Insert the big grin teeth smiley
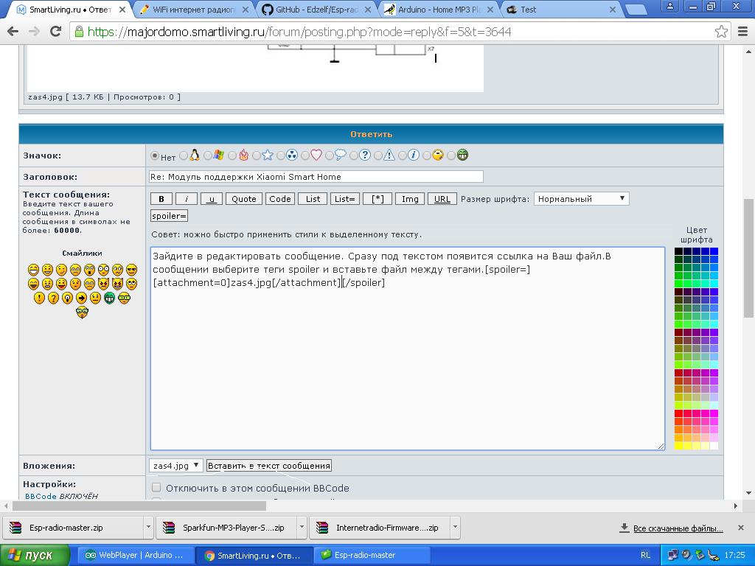Viewport: 755px width, 566px height. [33, 270]
